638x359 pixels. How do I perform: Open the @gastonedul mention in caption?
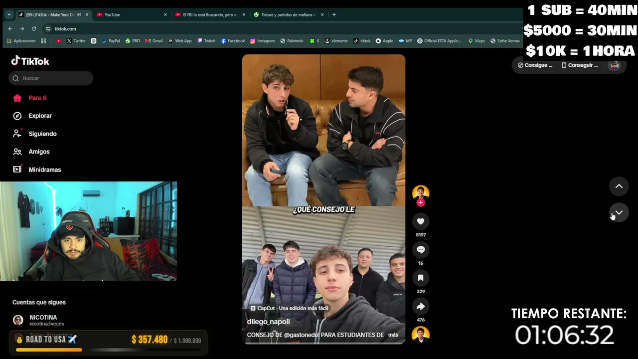click(302, 335)
